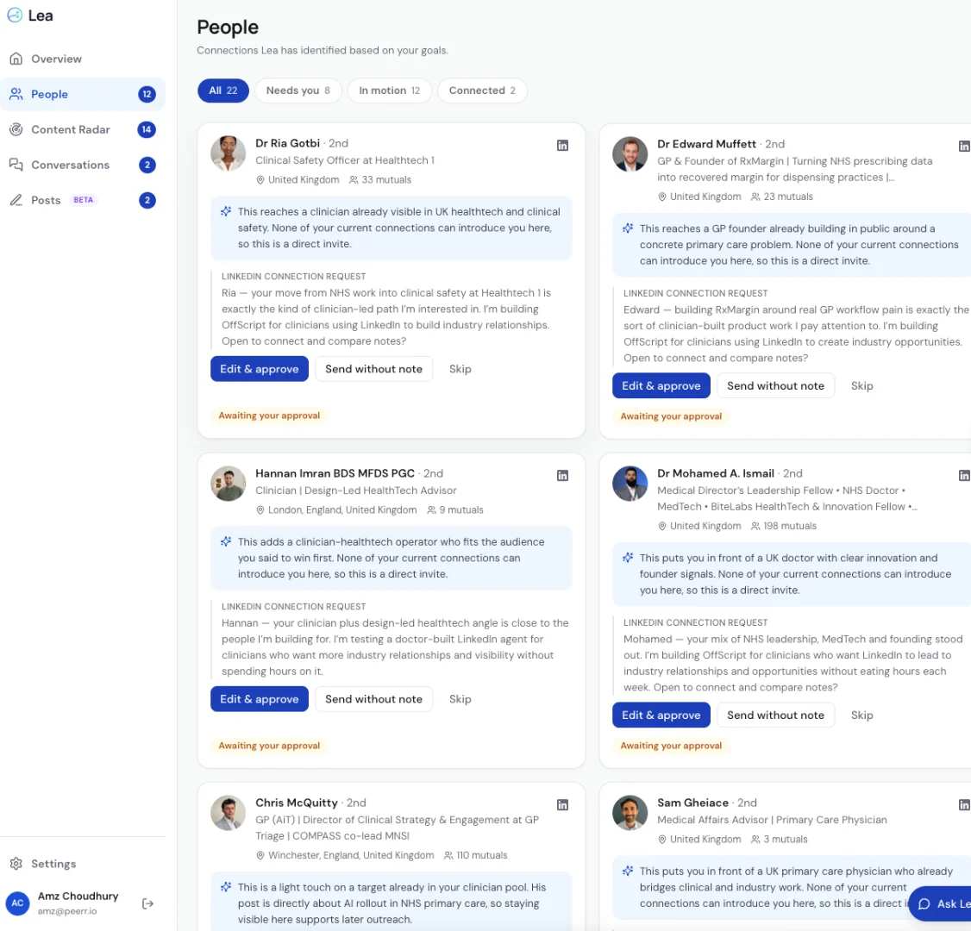Click the log out icon
971x931 pixels.
pos(147,903)
